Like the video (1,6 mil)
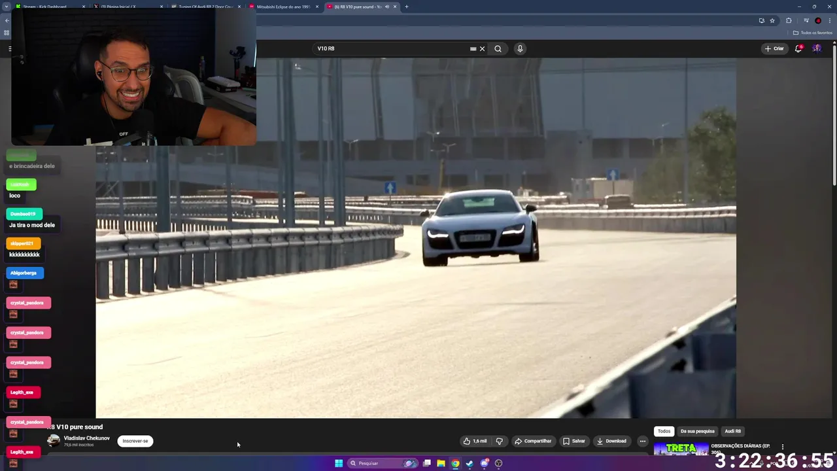 (x=475, y=441)
